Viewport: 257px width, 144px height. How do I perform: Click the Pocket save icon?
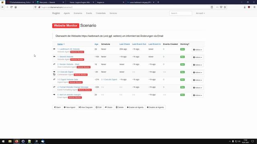221,7
